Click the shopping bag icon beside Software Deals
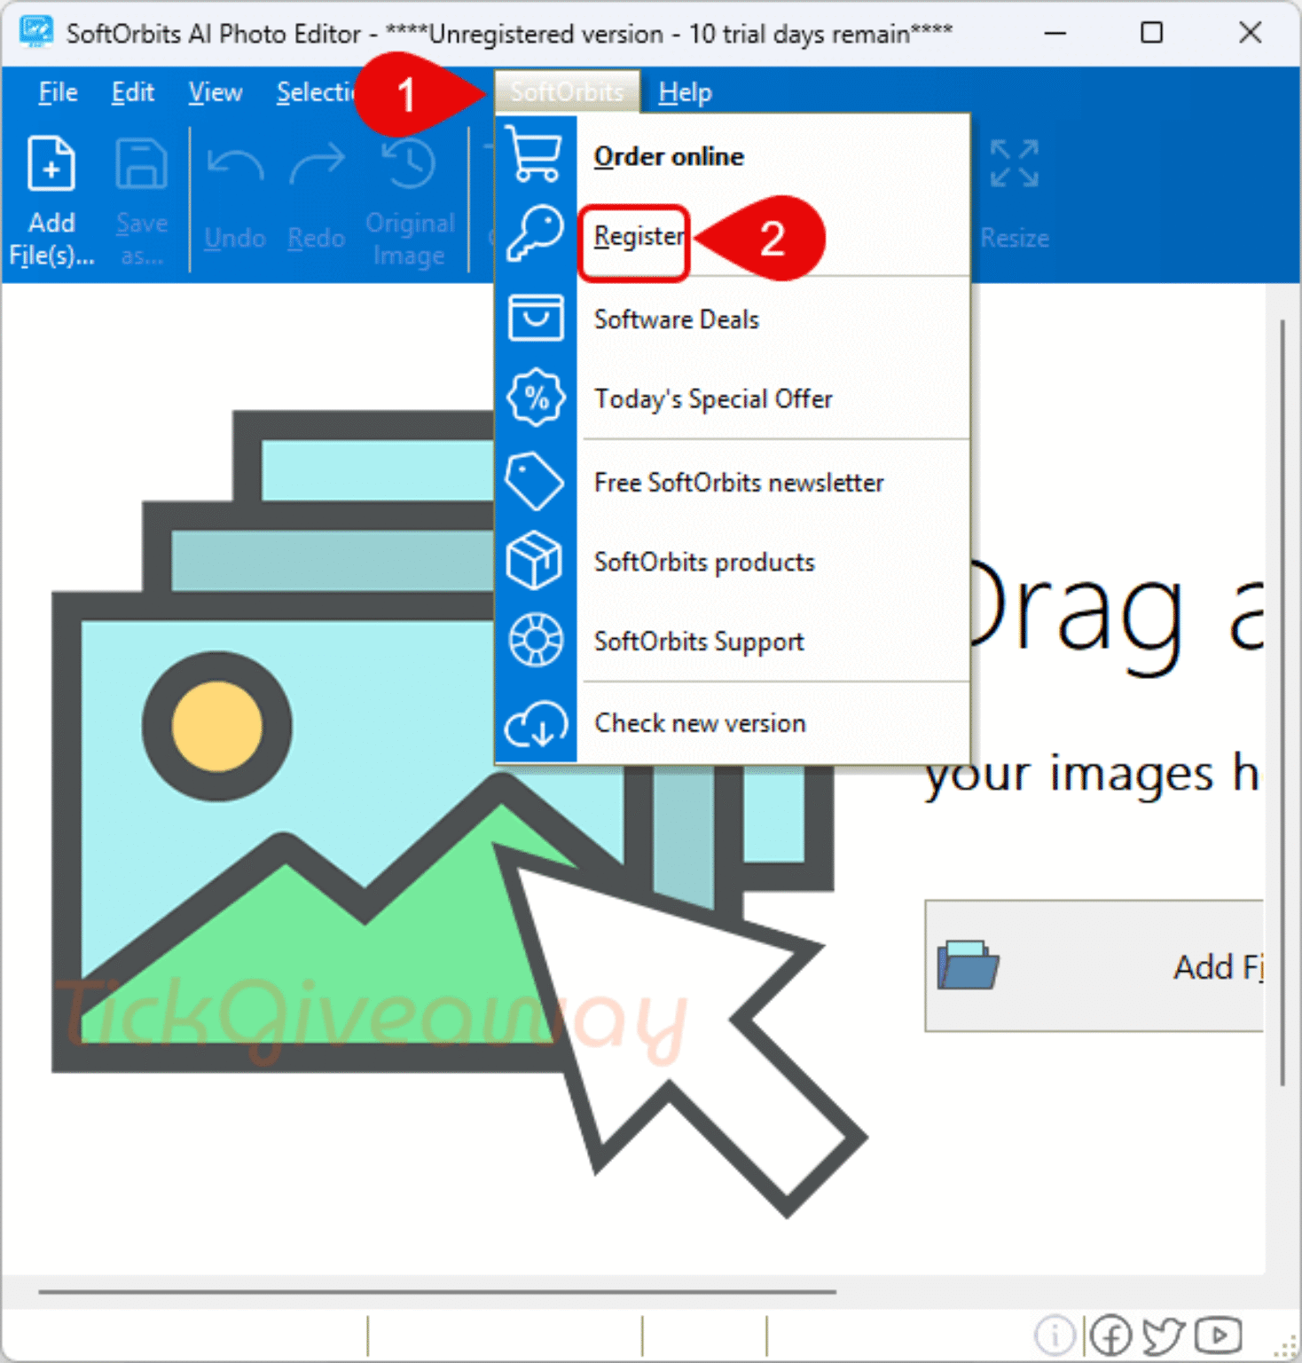Screen dimensions: 1302x1363 pyautogui.click(x=535, y=318)
